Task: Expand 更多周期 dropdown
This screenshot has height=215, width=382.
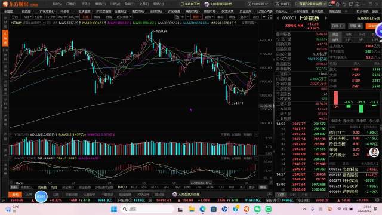Action: point(124,17)
